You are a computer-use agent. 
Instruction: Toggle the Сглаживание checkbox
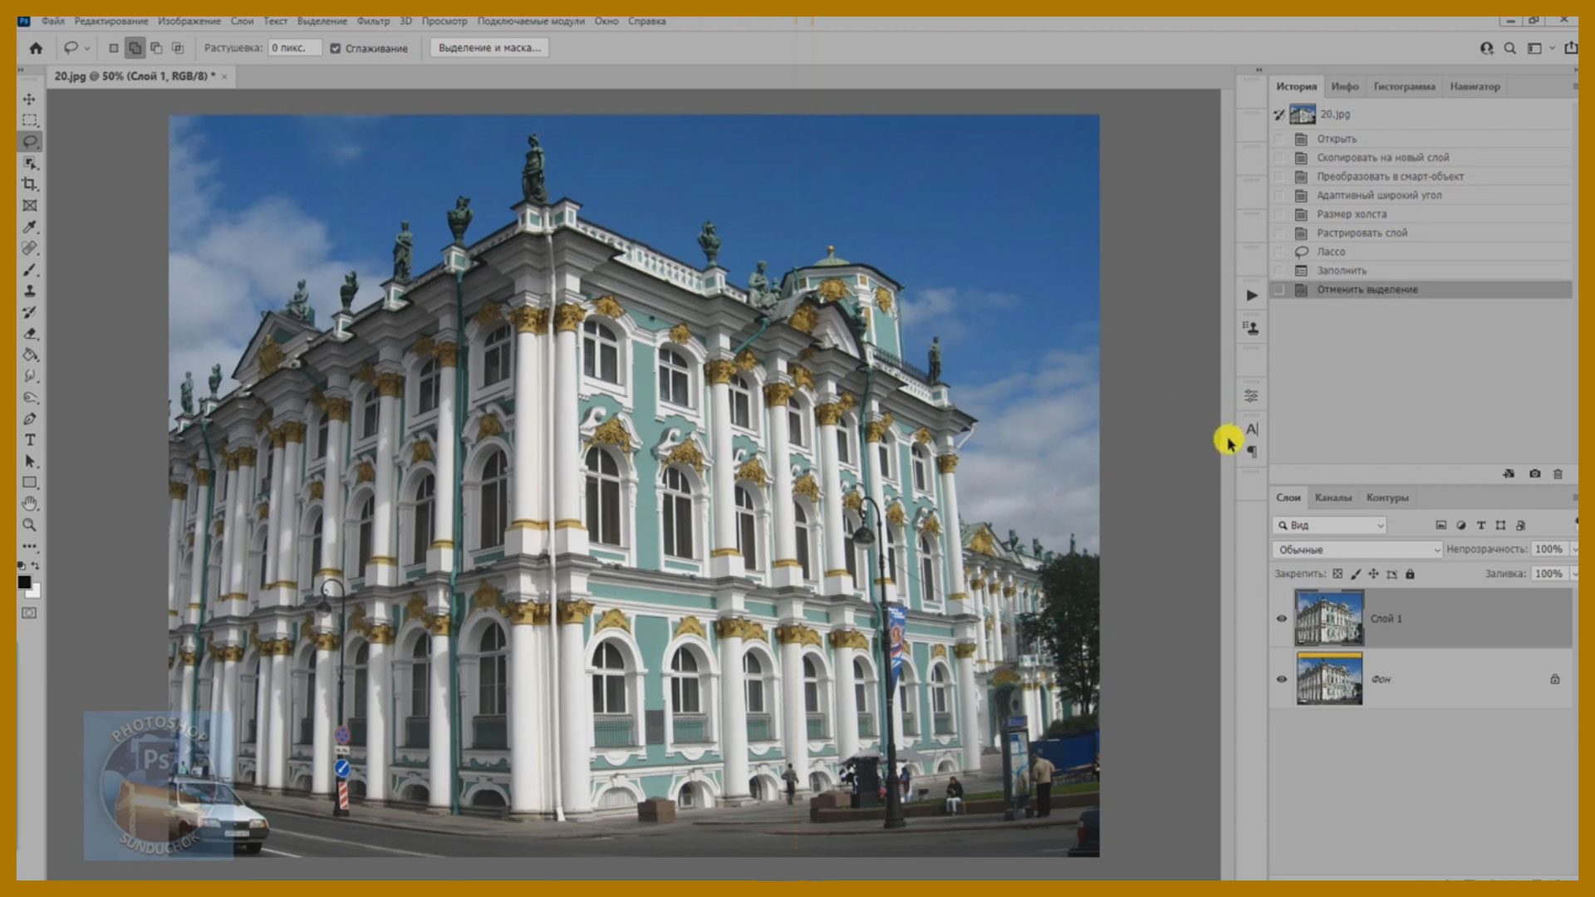click(x=336, y=48)
